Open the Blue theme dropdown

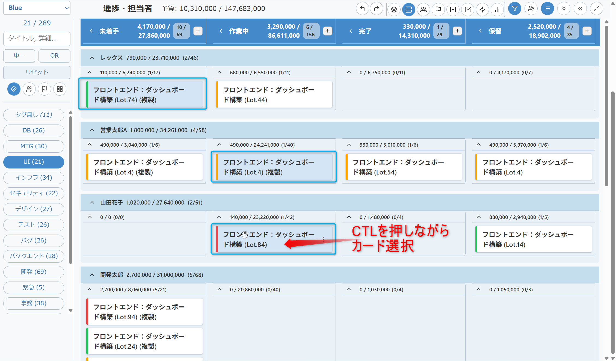click(37, 8)
